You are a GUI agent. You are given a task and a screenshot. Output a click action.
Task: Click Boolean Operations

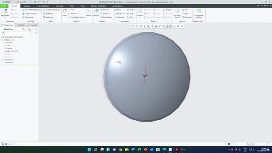click(x=51, y=10)
